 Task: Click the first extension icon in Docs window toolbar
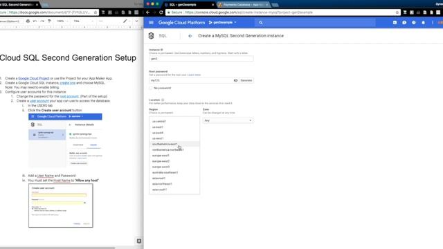(x=103, y=12)
